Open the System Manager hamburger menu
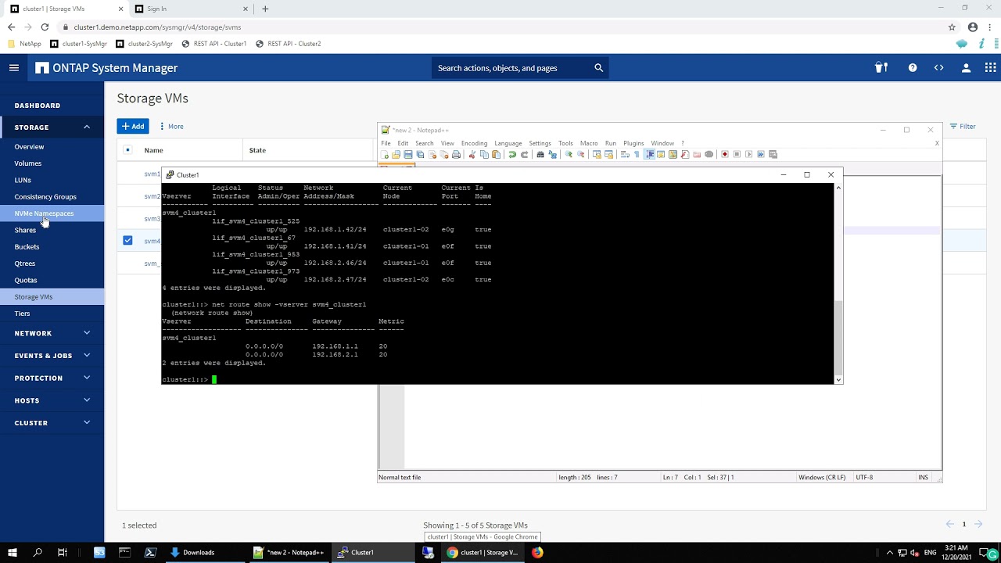Screen dimensions: 1001x563 (13, 68)
